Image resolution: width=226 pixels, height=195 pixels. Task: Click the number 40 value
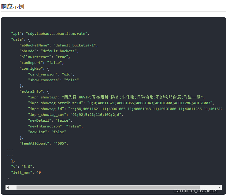pyautogui.click(x=39, y=172)
